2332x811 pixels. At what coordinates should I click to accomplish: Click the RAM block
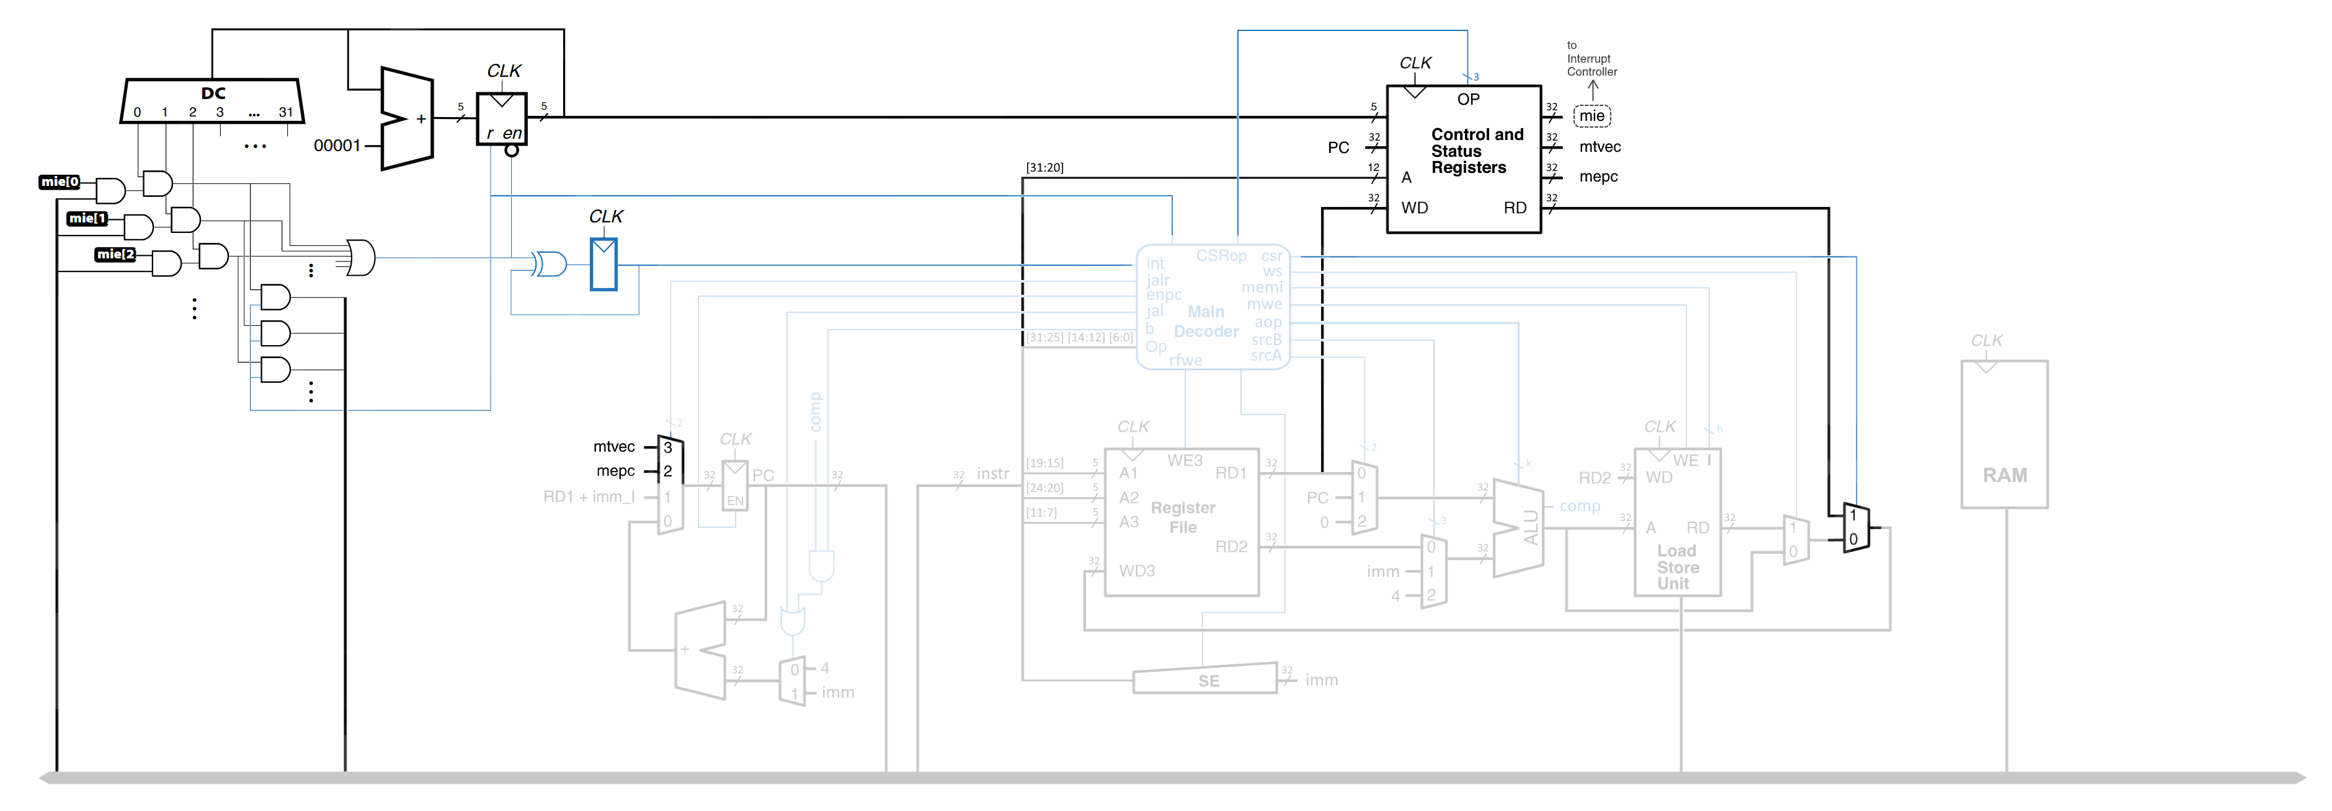[2005, 434]
